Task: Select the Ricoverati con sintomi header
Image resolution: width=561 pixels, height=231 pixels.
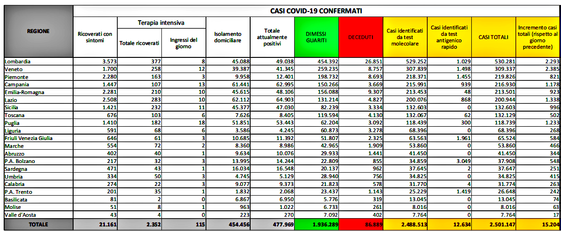Action: pos(95,37)
